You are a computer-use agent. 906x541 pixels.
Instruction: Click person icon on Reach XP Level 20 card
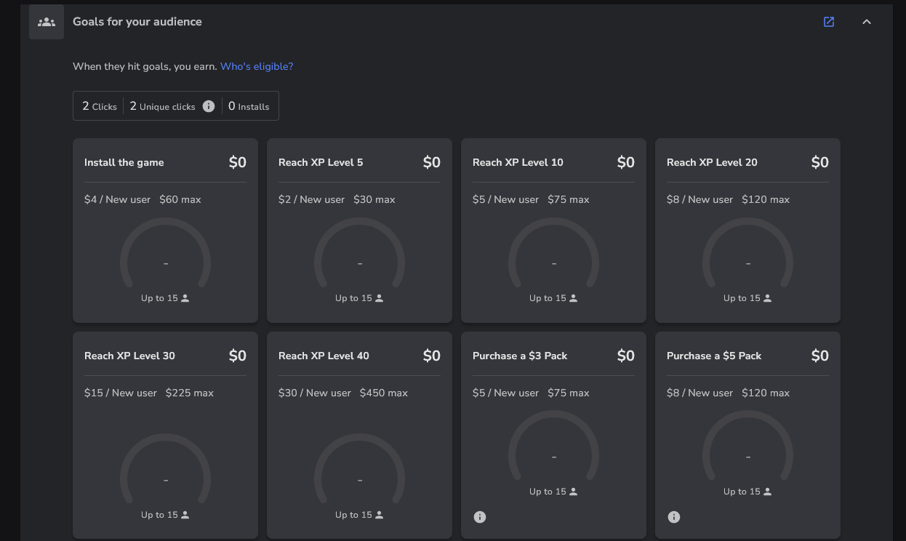[x=767, y=298]
